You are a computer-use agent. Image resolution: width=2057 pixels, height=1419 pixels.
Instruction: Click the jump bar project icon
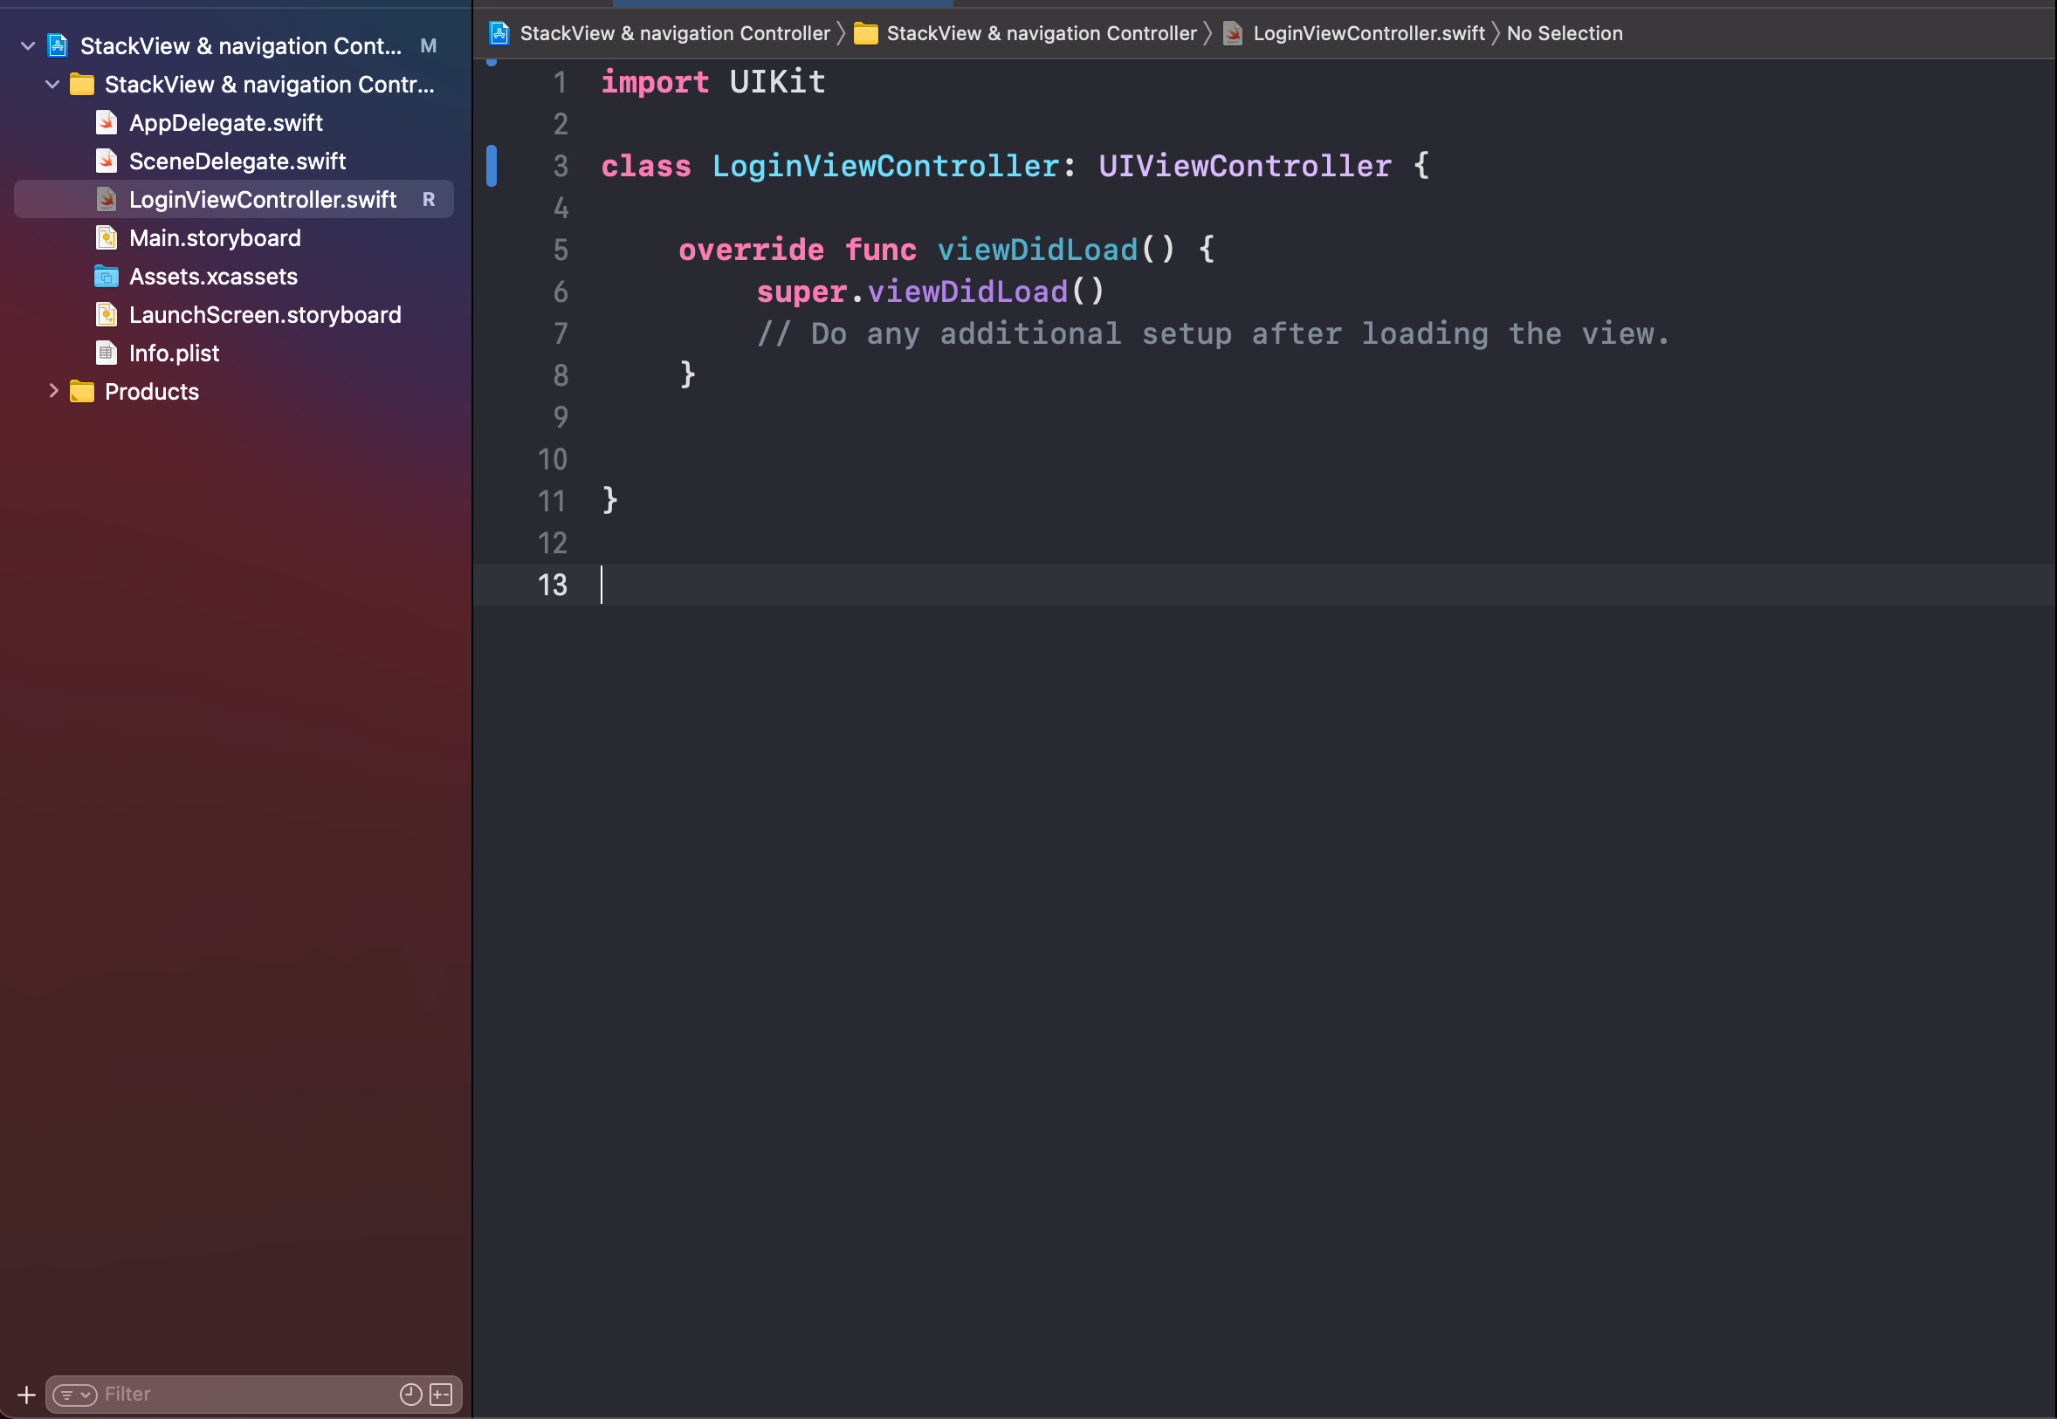pyautogui.click(x=499, y=34)
